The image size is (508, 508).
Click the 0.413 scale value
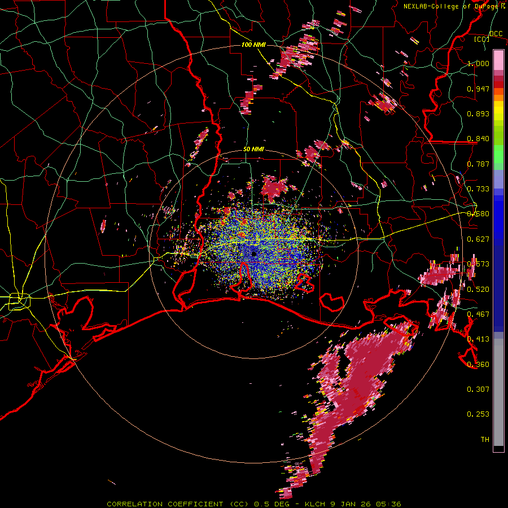pyautogui.click(x=478, y=339)
